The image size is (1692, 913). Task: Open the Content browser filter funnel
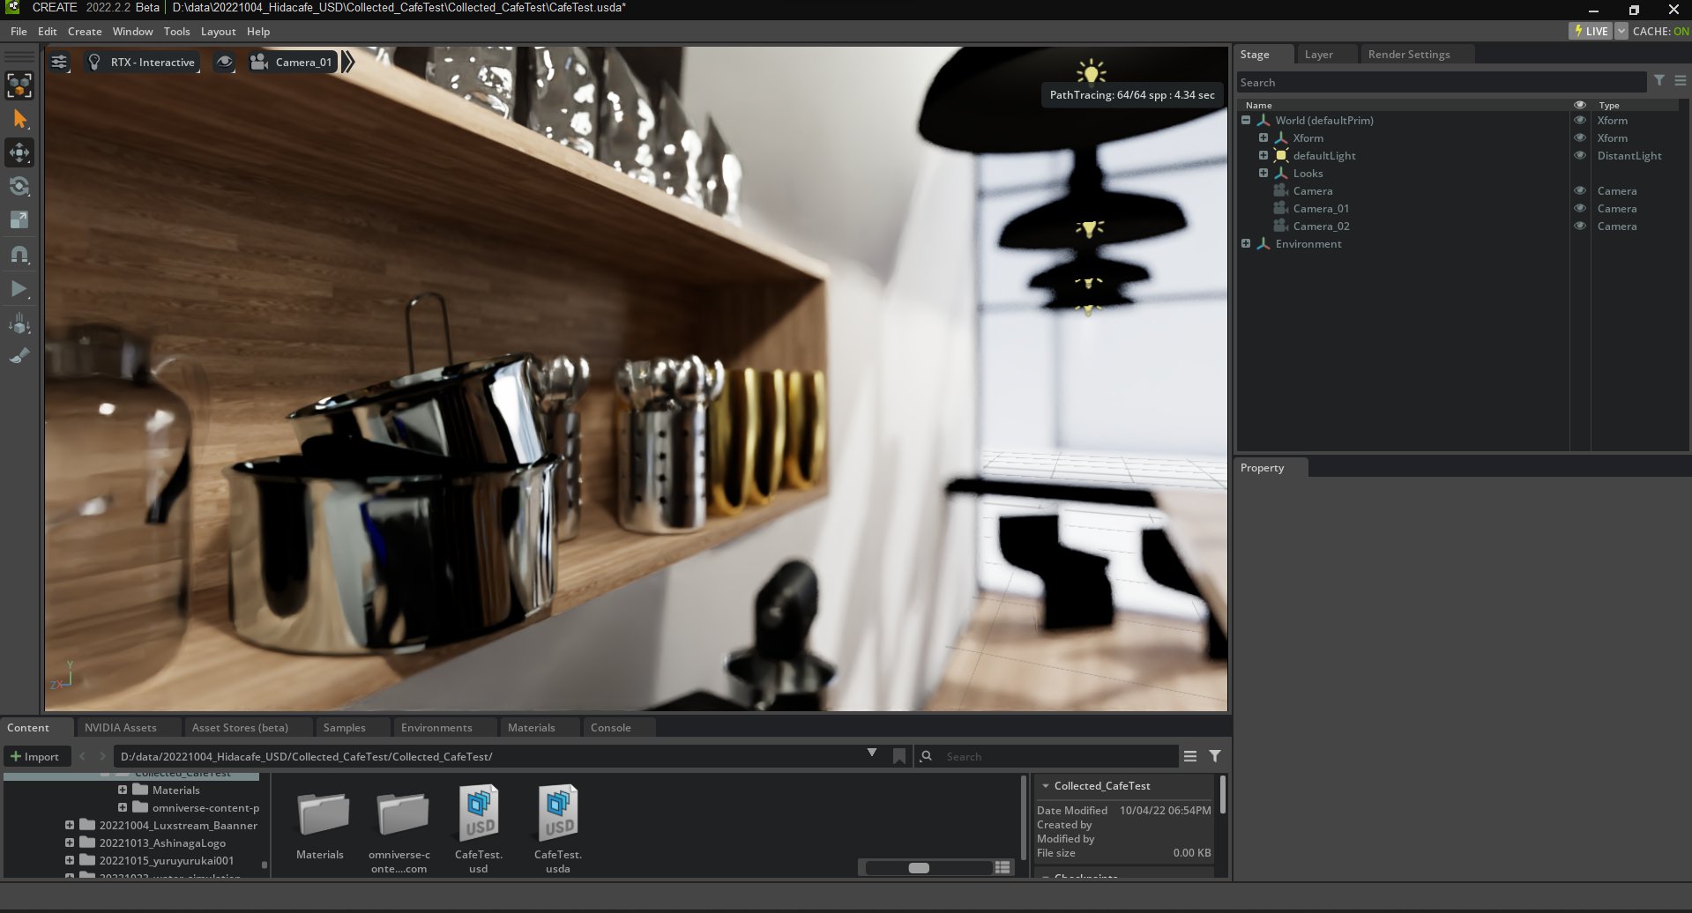click(1215, 756)
